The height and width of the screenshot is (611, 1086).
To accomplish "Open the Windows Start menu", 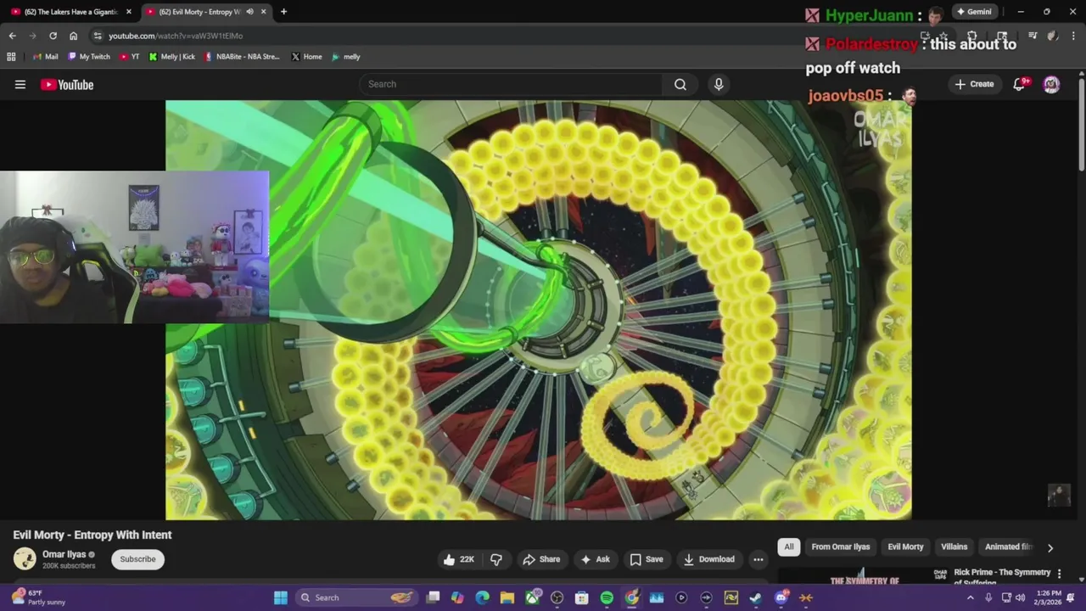I will [280, 597].
